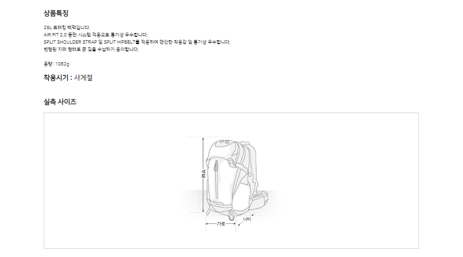Select the 25L 트래킹 백팩입니다 text line
The image size is (463, 257).
point(67,27)
